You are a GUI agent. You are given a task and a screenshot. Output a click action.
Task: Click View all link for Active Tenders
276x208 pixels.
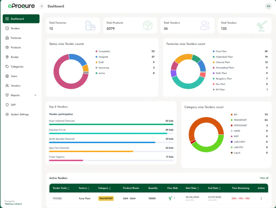click(x=264, y=178)
